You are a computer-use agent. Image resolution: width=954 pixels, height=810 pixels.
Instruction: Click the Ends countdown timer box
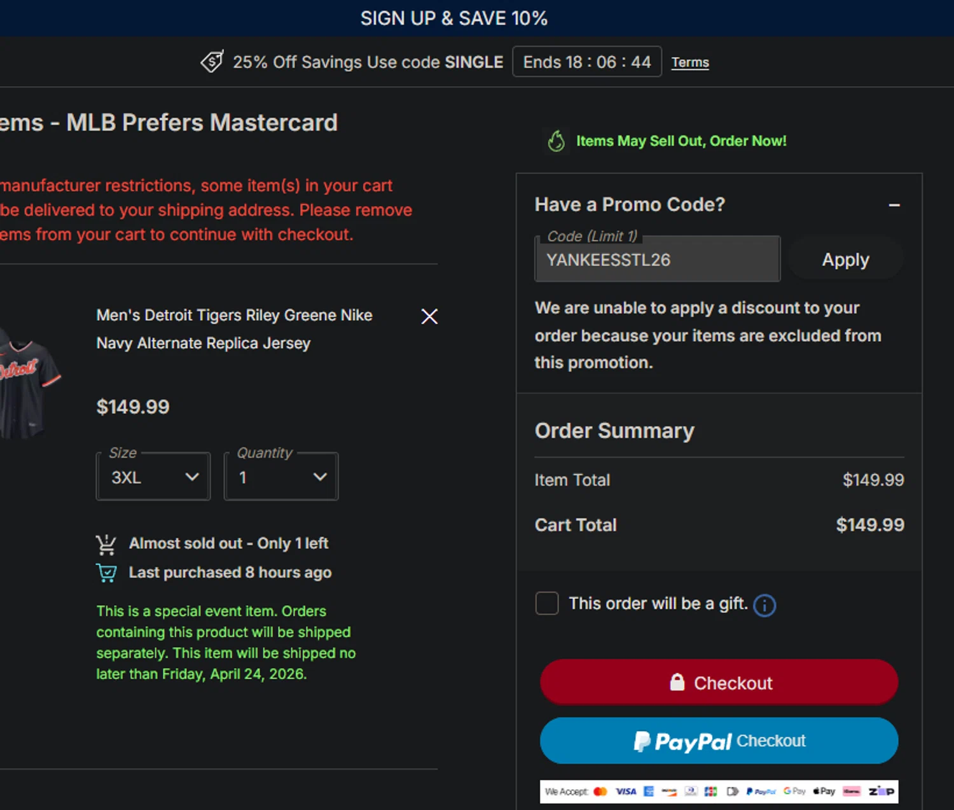(x=587, y=62)
